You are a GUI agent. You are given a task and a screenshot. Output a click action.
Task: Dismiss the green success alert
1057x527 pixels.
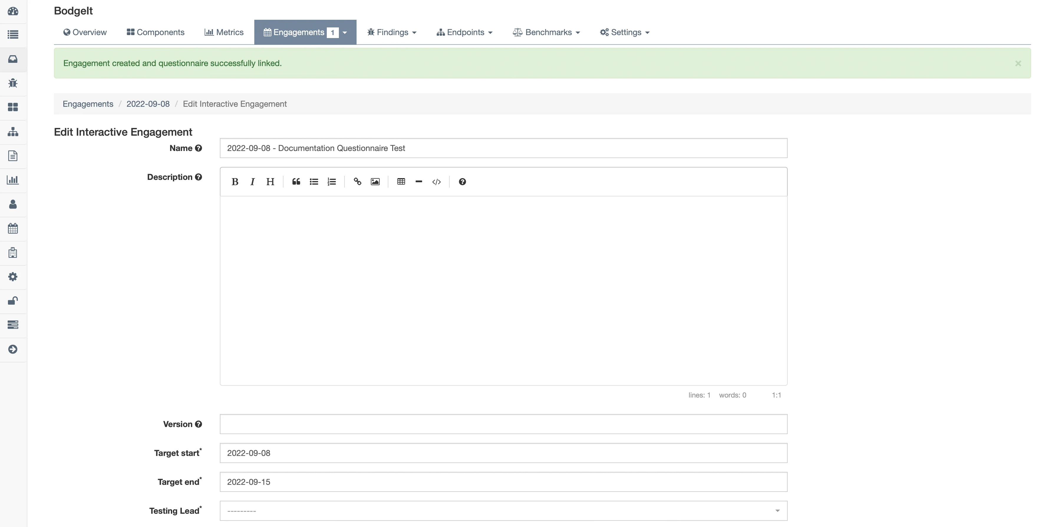1018,63
